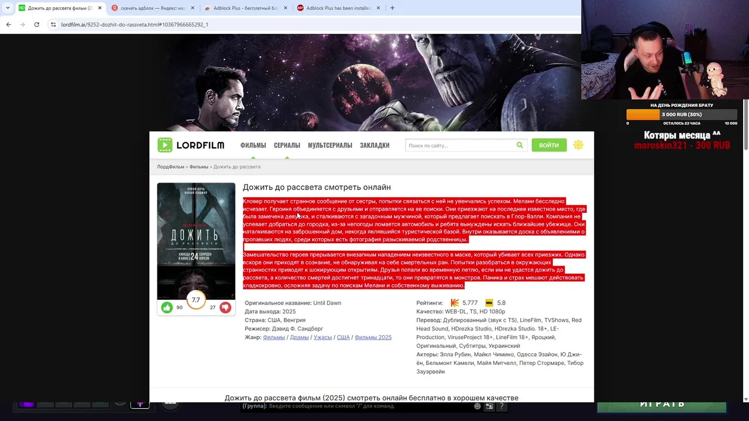This screenshot has width=749, height=421.
Task: Click the IMDb rating icon near 5.8
Action: coord(489,303)
